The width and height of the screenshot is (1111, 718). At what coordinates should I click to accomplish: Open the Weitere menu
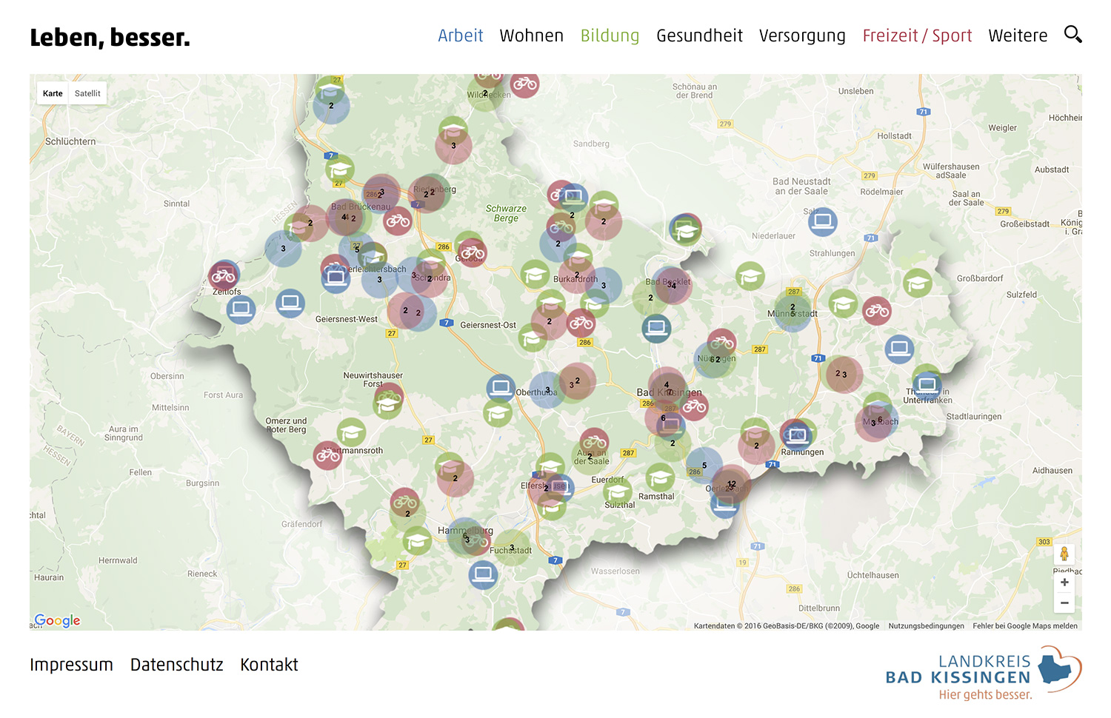click(1018, 36)
